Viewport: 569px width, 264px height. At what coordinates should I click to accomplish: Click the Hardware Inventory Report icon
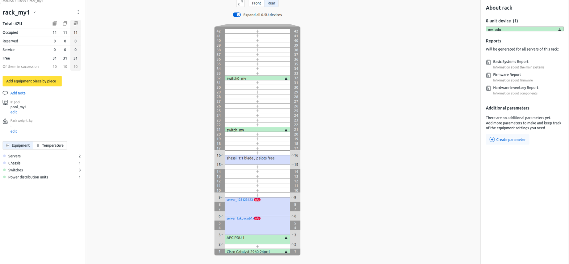[488, 88]
